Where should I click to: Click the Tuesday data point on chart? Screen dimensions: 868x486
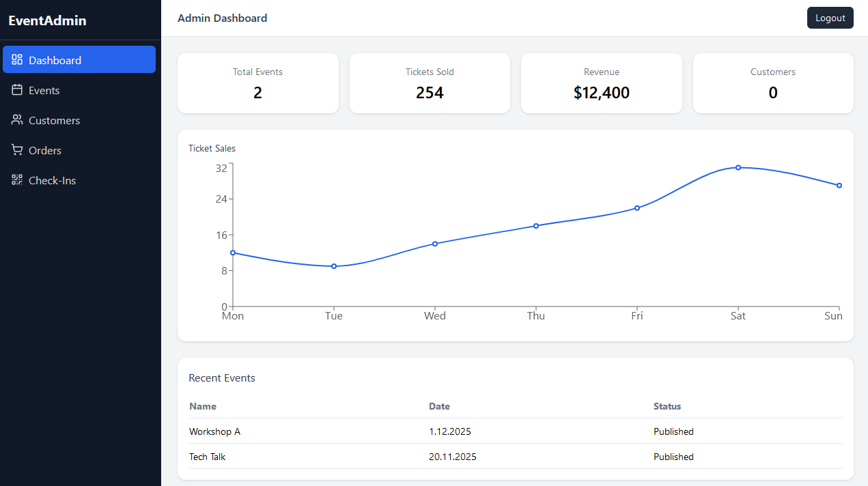point(334,266)
